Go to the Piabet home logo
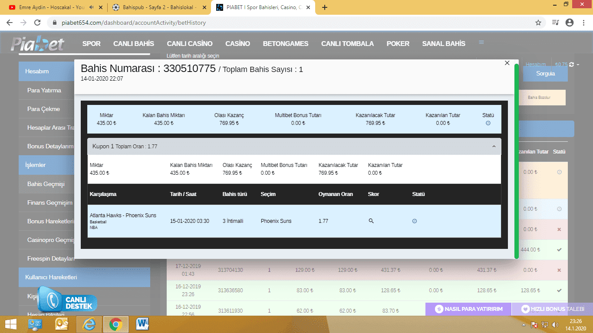 pyautogui.click(x=38, y=44)
